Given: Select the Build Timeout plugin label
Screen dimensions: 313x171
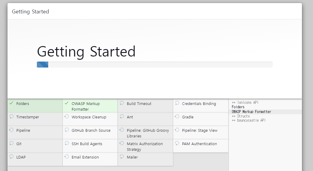Looking at the screenshot, I should pos(139,103).
